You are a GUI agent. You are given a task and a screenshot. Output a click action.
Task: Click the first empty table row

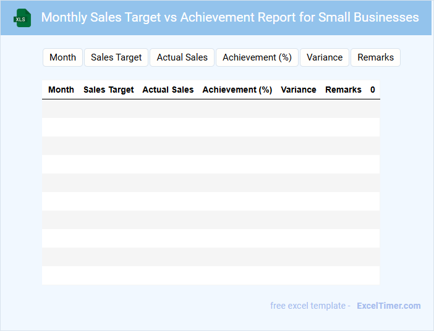pyautogui.click(x=211, y=109)
